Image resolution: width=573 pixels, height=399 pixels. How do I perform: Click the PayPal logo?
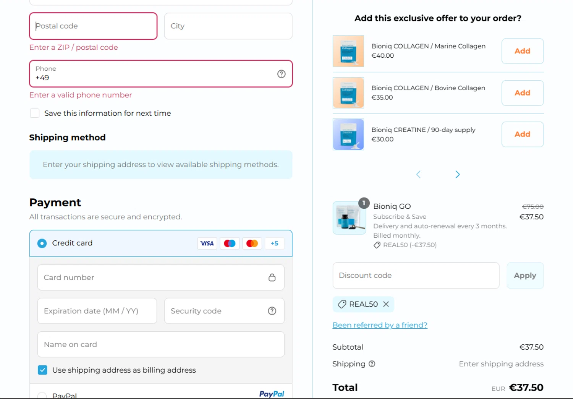(x=272, y=394)
